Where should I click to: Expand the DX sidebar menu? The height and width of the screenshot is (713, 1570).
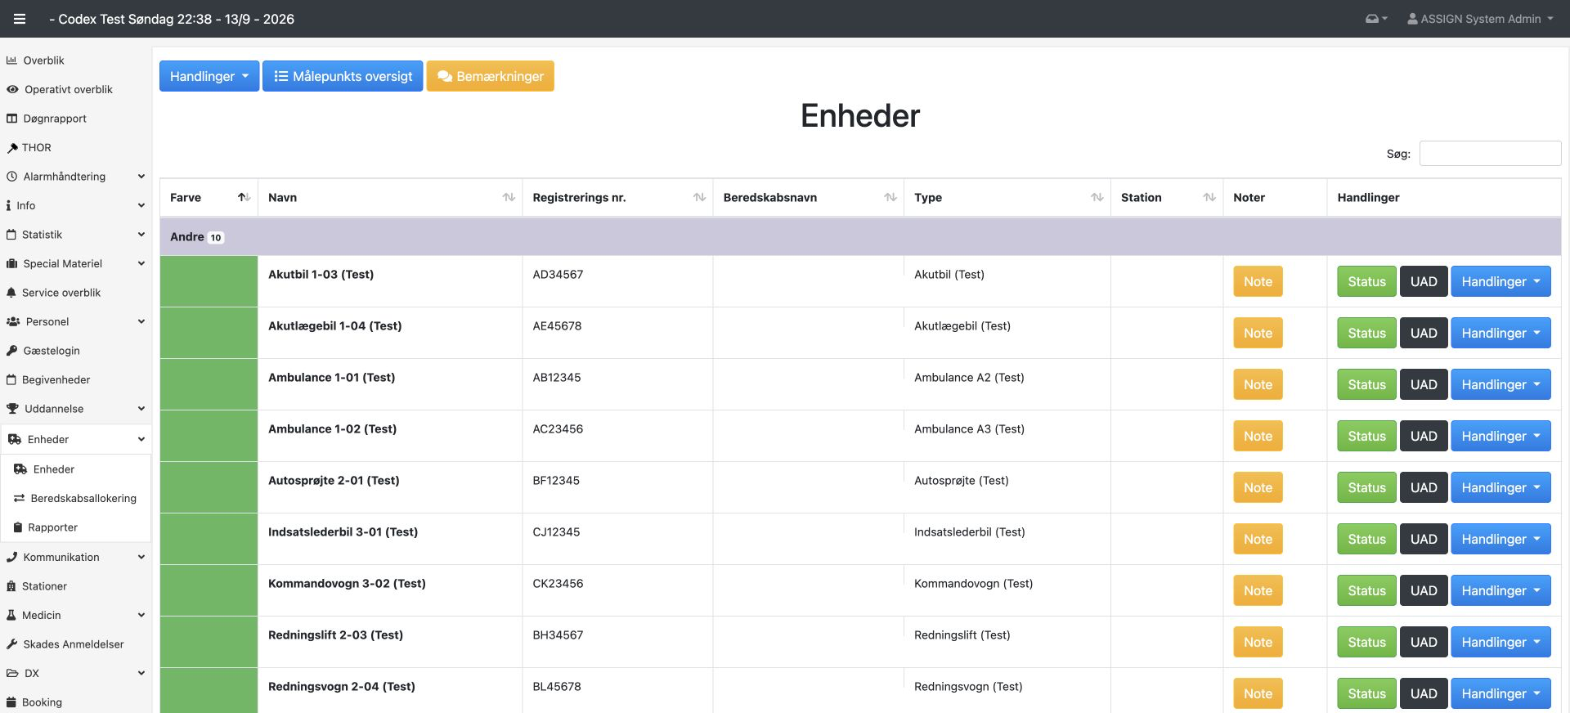(x=75, y=674)
